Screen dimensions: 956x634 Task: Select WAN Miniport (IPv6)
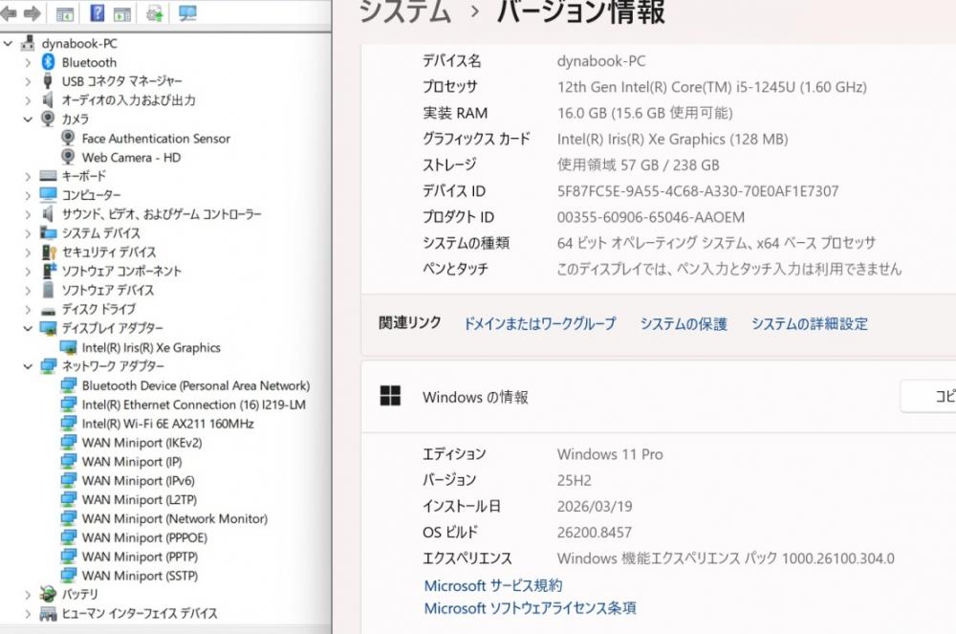tap(139, 480)
